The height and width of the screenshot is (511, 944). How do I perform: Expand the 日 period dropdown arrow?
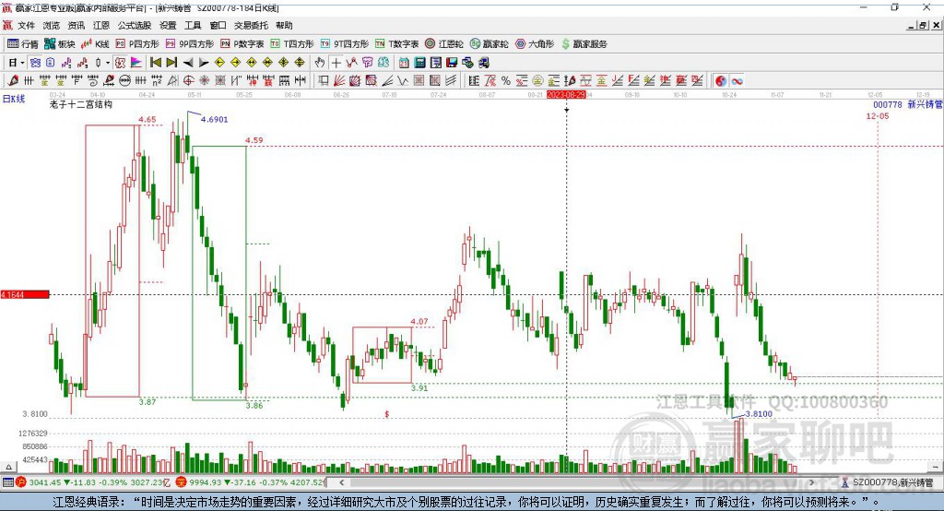[x=22, y=62]
